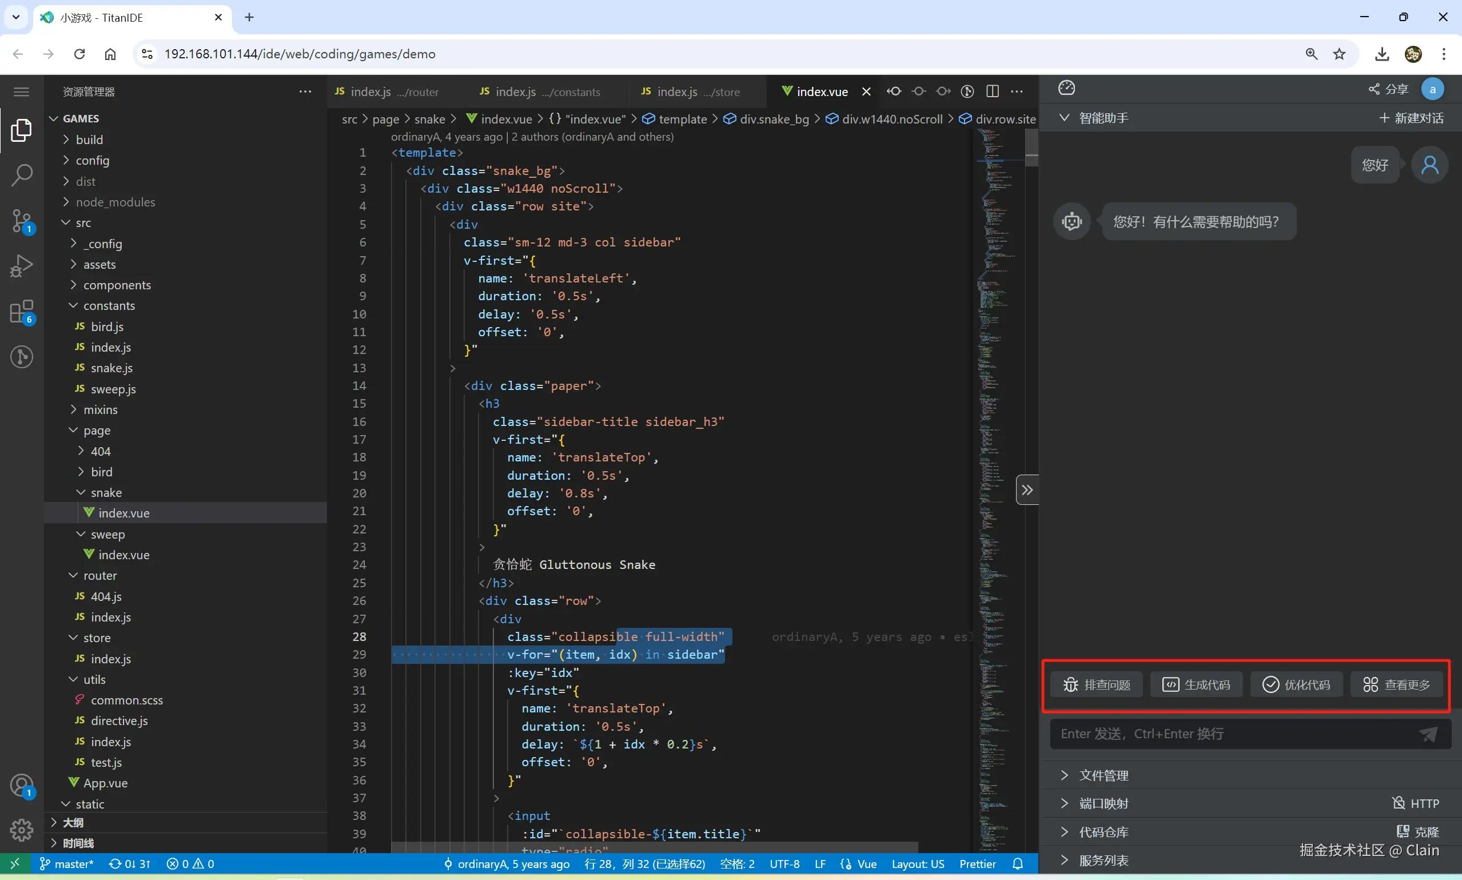Expand the 服务列表 section
This screenshot has height=880, width=1462.
click(1250, 861)
